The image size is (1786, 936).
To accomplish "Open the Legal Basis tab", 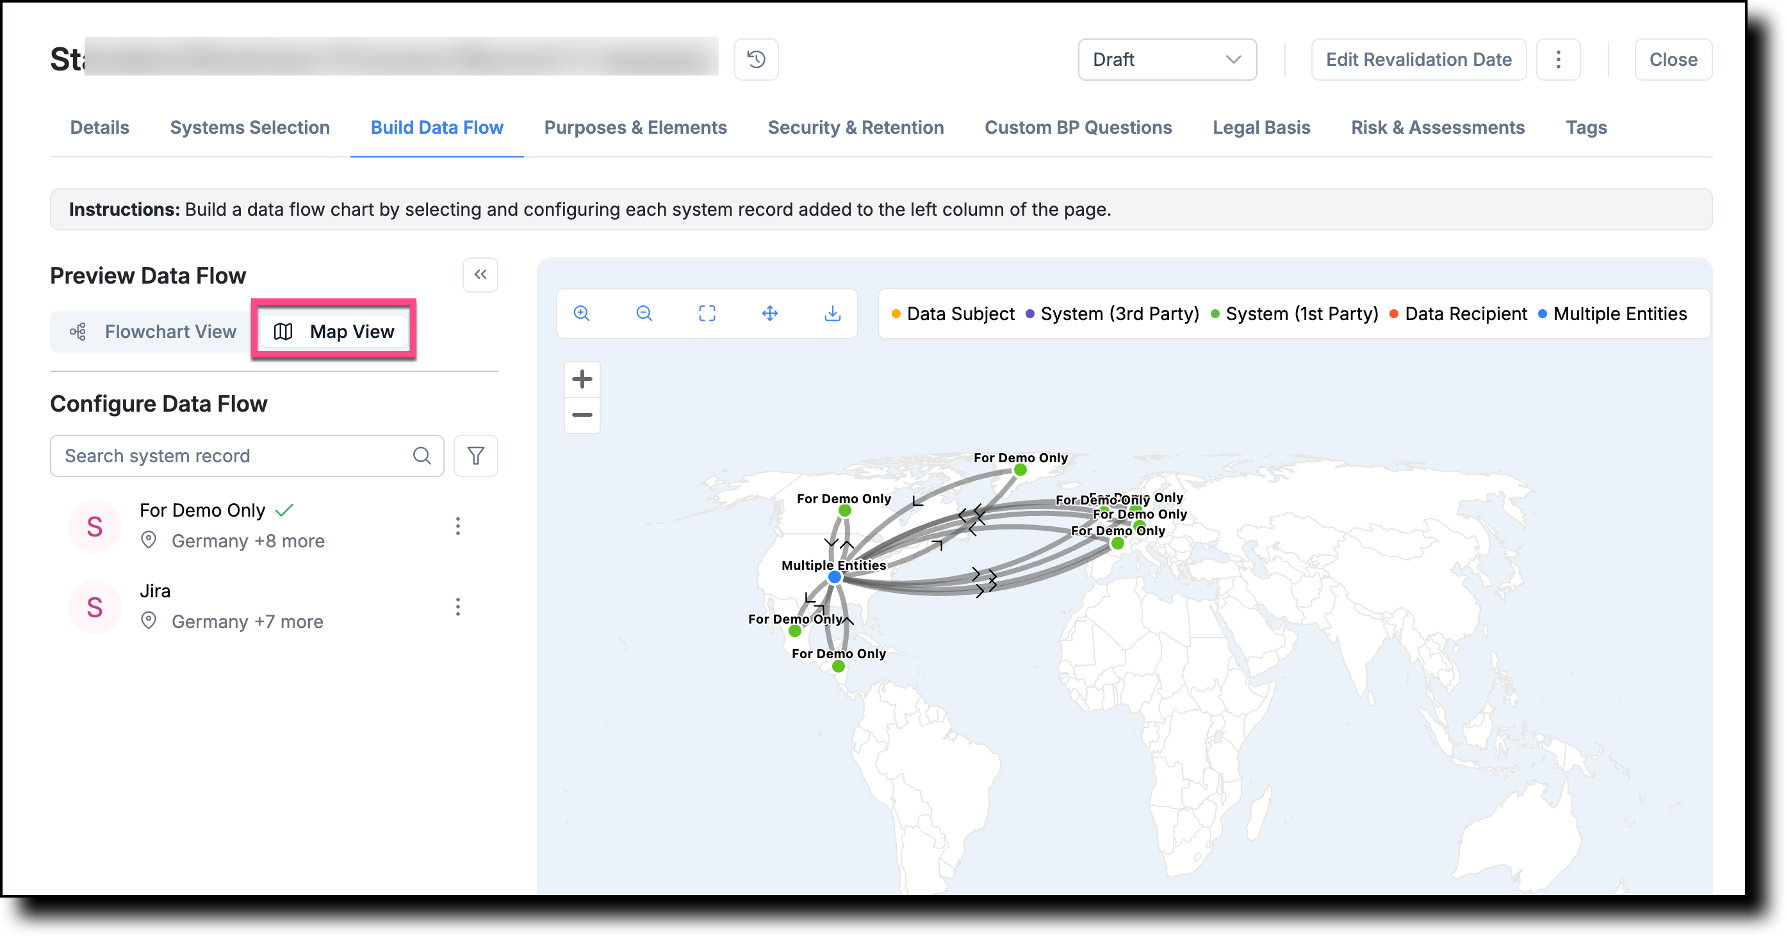I will (1261, 127).
